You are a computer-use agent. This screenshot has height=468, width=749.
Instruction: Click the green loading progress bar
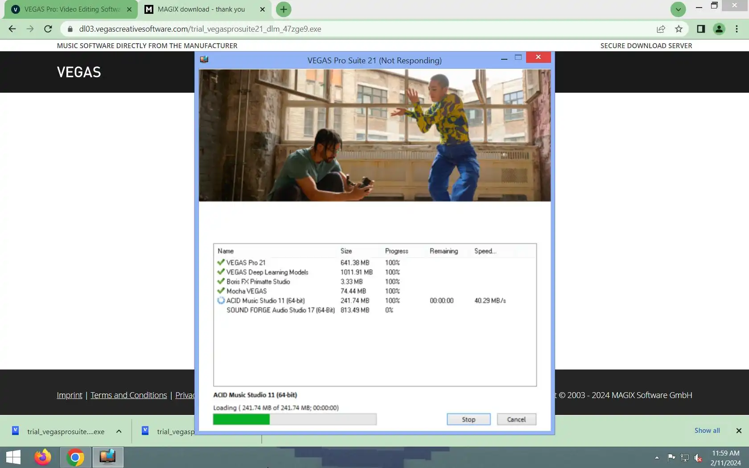coord(295,419)
